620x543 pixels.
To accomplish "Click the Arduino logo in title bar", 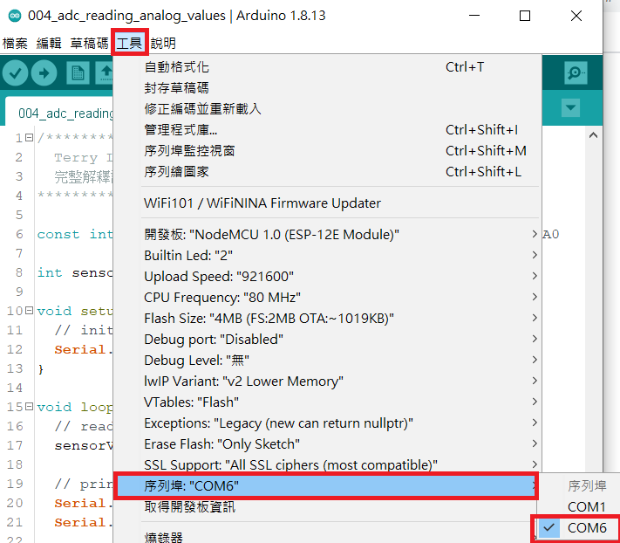I will point(14,16).
